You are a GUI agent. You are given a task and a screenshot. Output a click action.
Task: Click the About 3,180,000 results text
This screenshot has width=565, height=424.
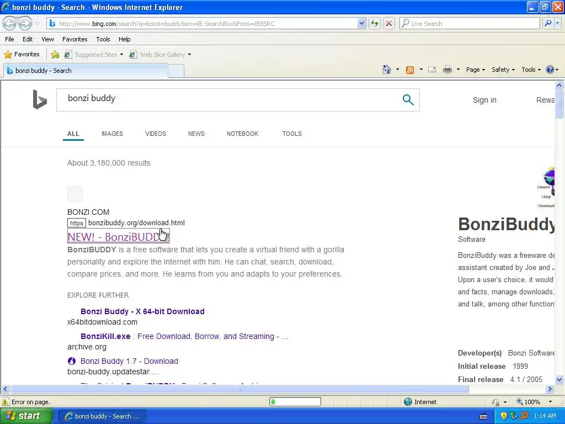pos(109,163)
